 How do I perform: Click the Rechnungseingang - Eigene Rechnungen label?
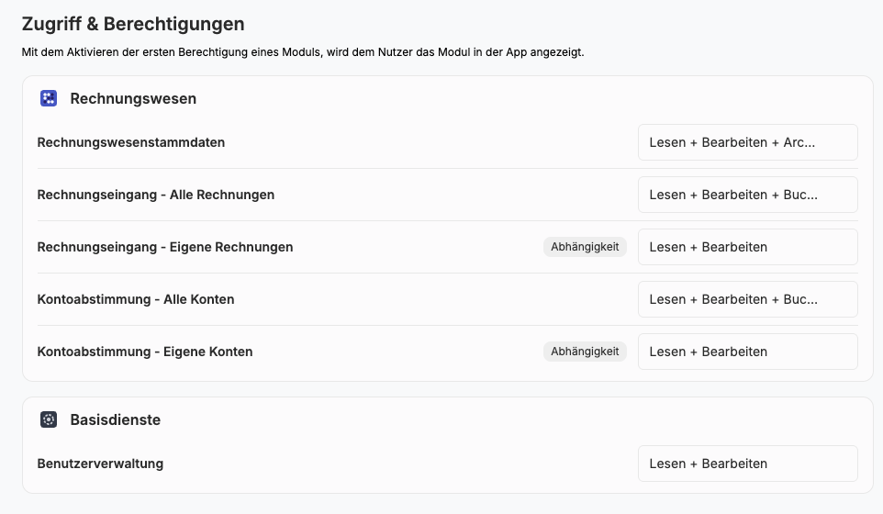[164, 247]
